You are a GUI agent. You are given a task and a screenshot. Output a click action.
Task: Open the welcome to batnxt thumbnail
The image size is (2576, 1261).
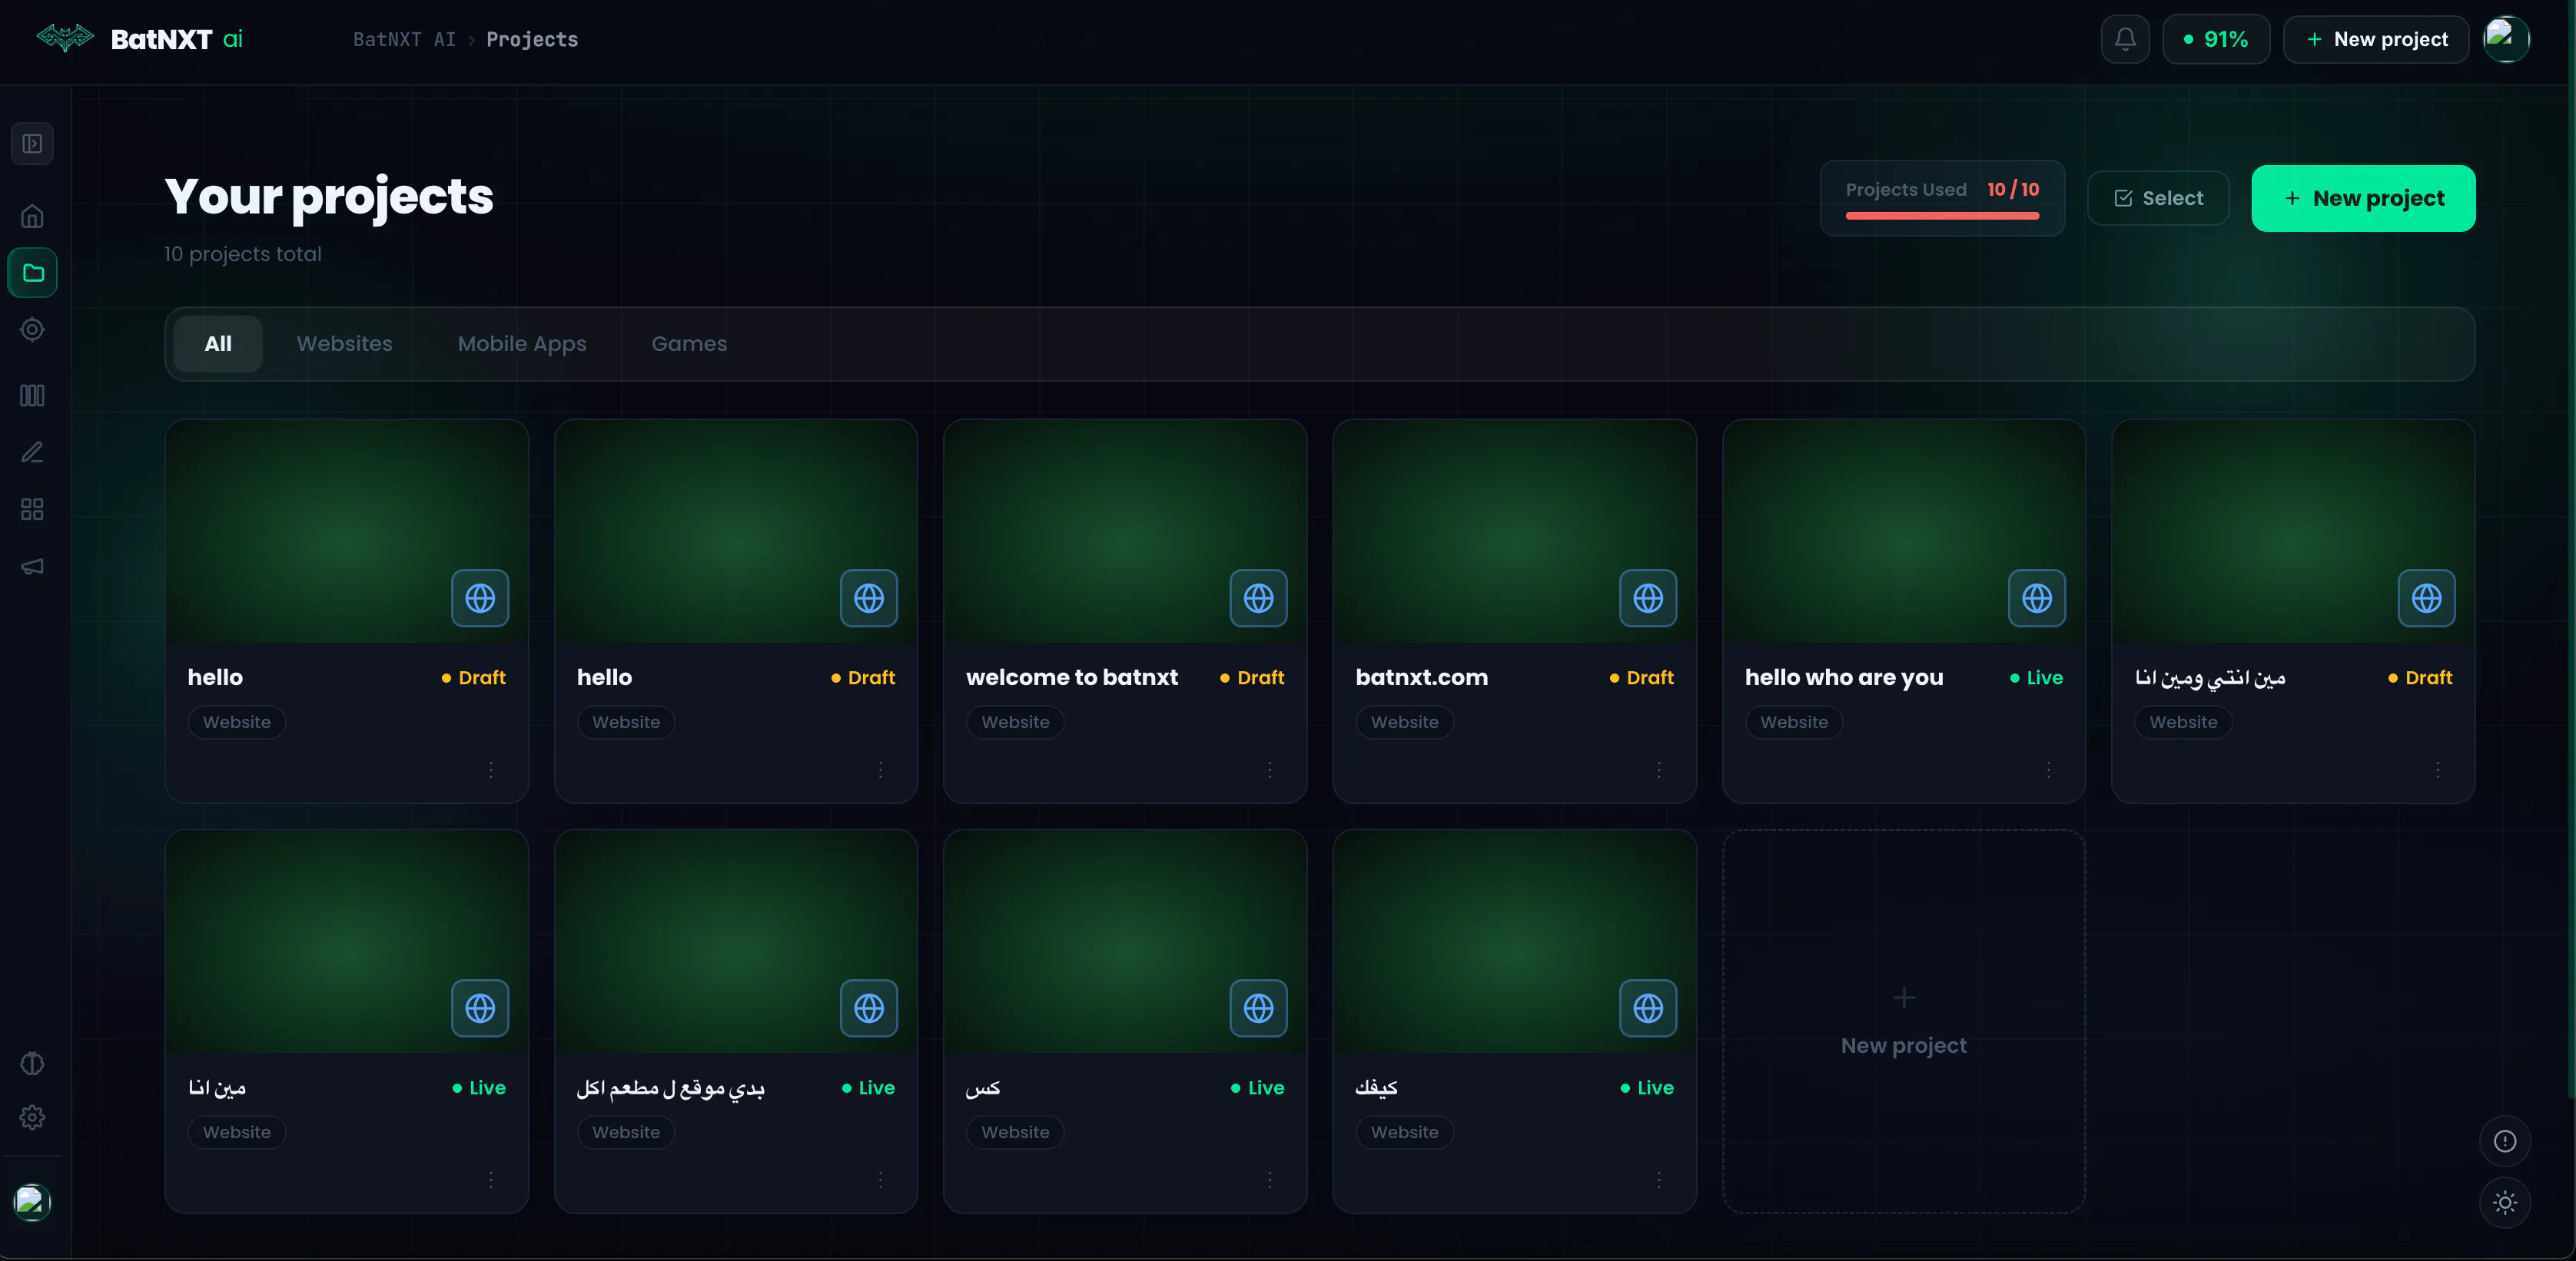pos(1125,531)
